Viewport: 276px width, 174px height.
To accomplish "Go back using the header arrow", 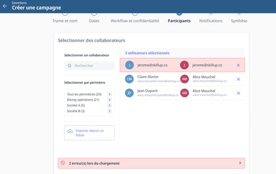I will 5,6.
